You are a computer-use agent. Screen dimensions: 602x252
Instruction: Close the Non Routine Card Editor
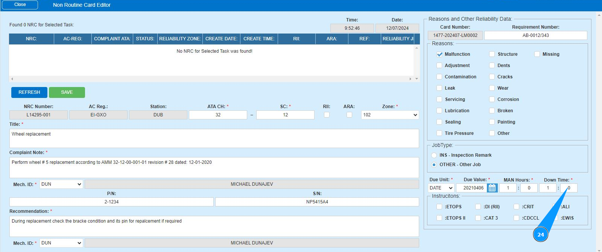(x=20, y=5)
